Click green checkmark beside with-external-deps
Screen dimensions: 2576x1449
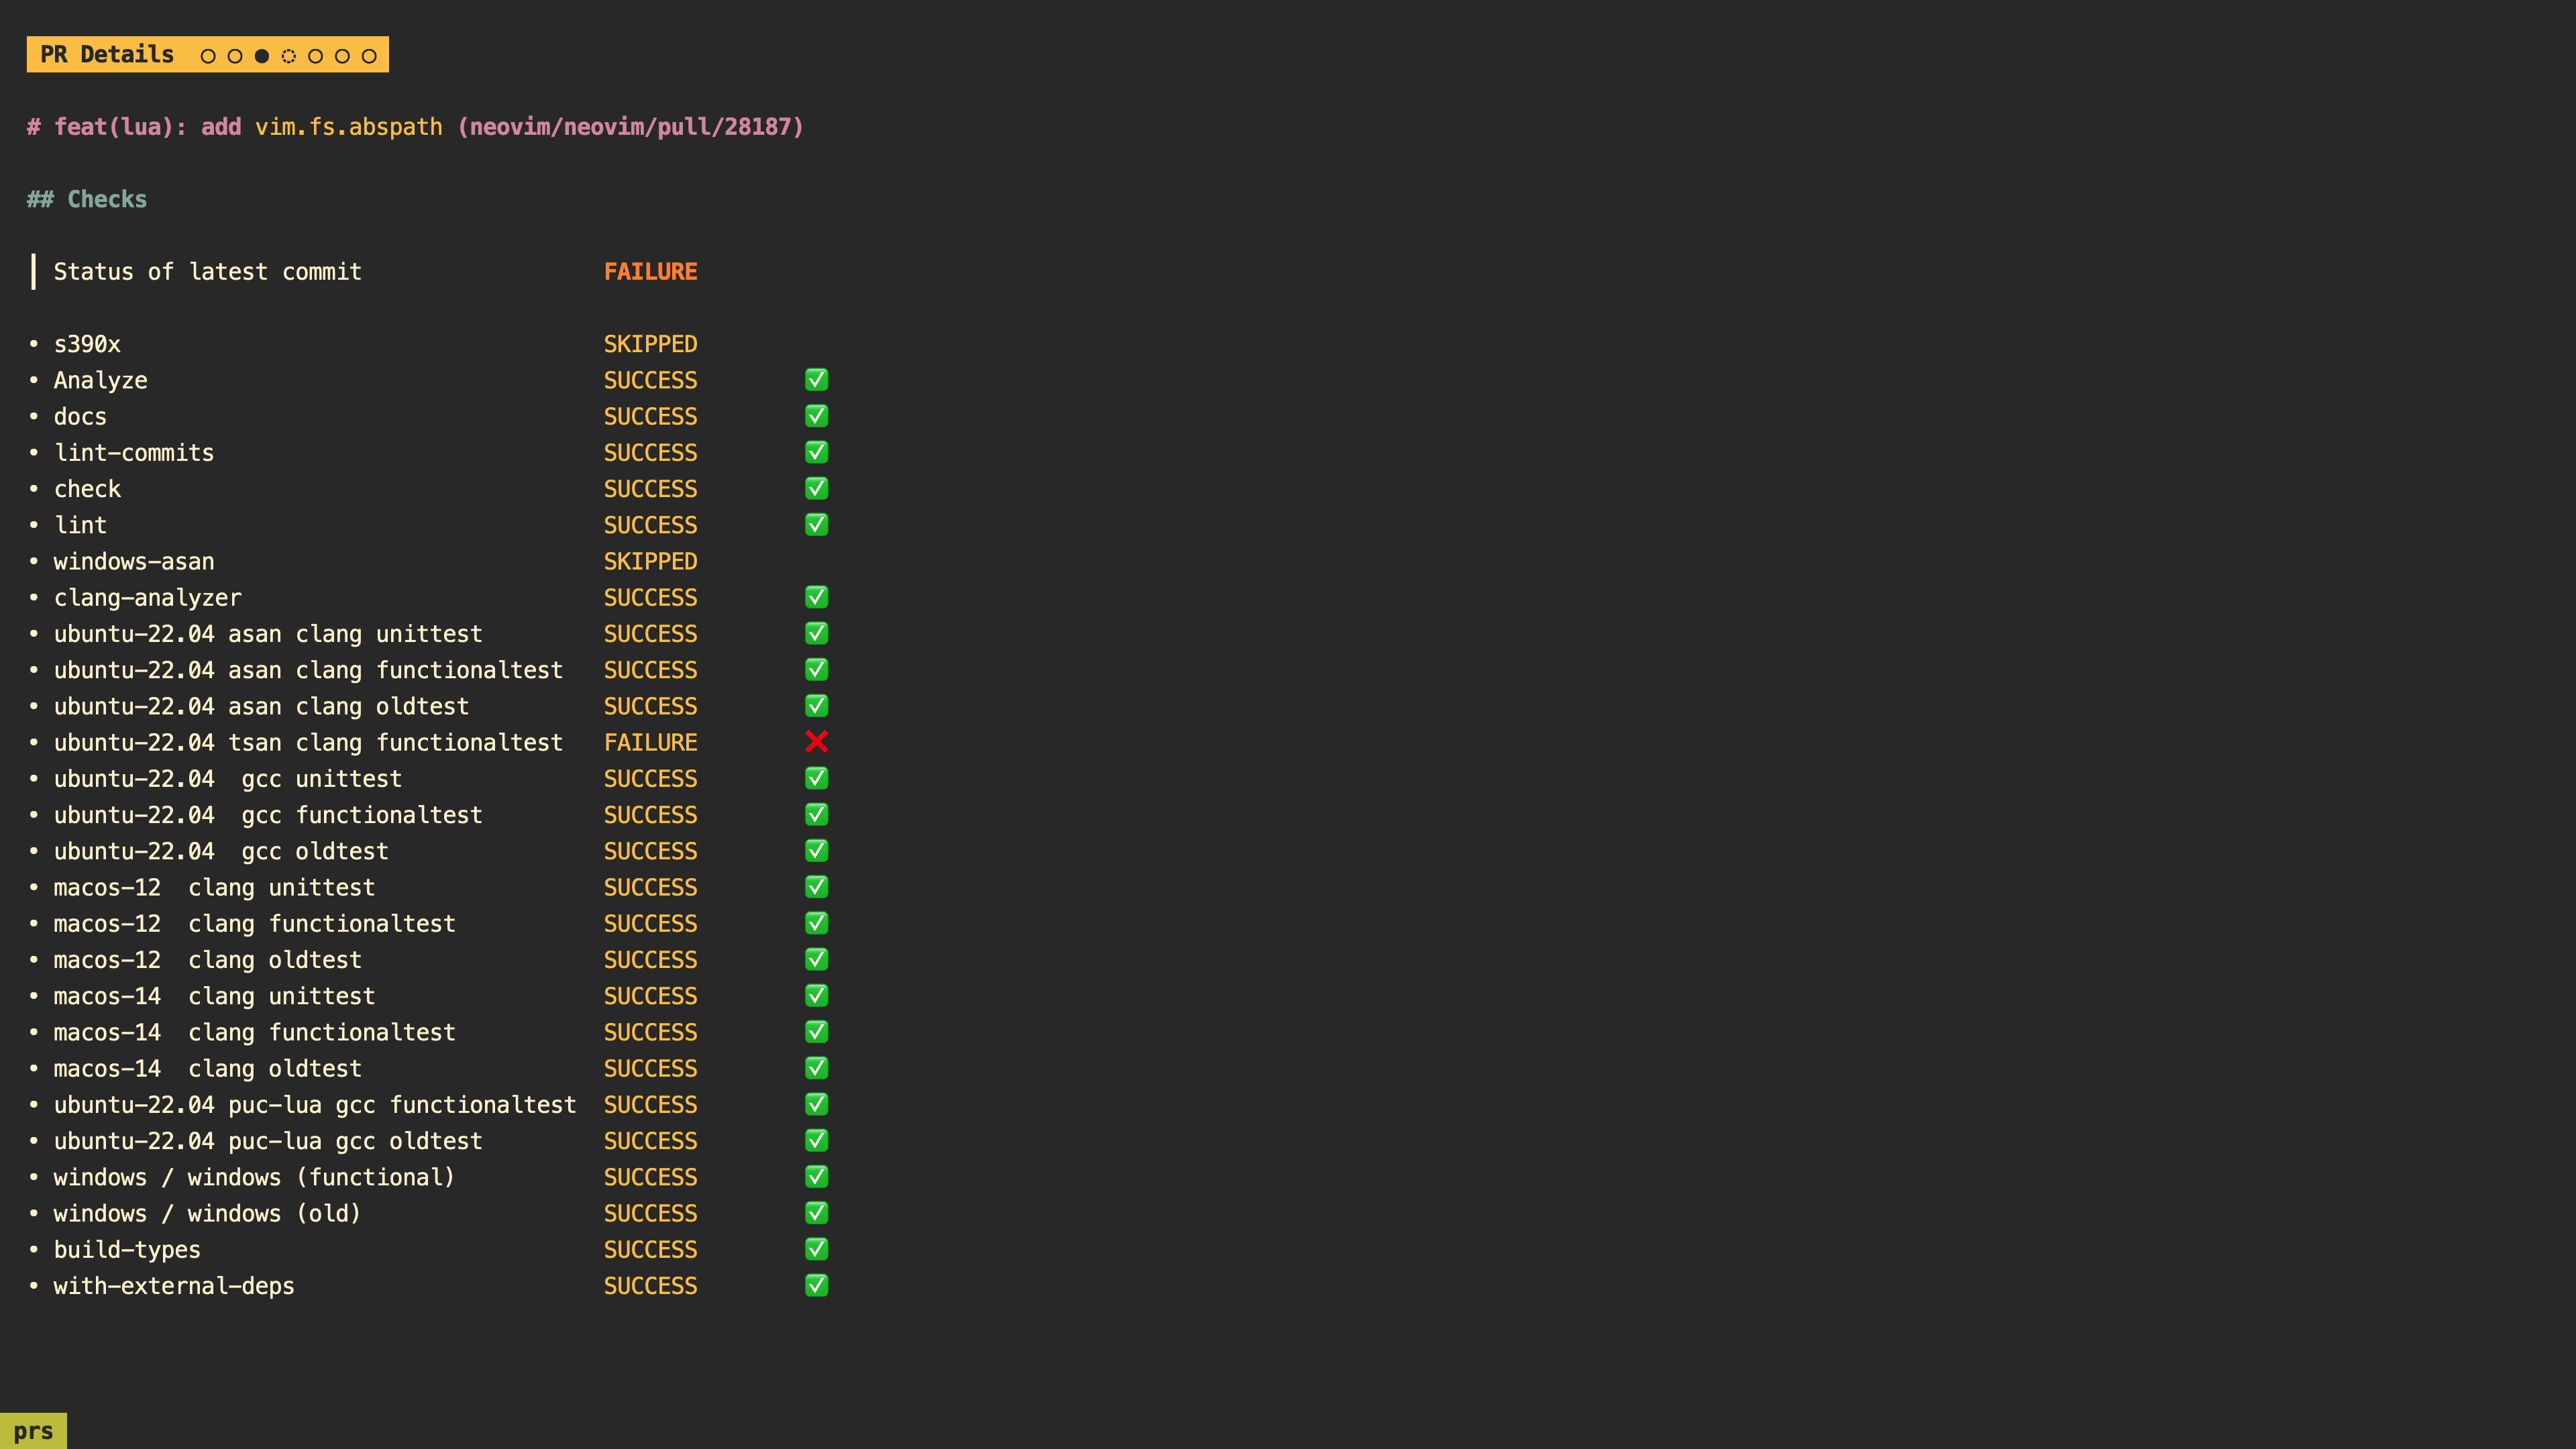tap(816, 1285)
